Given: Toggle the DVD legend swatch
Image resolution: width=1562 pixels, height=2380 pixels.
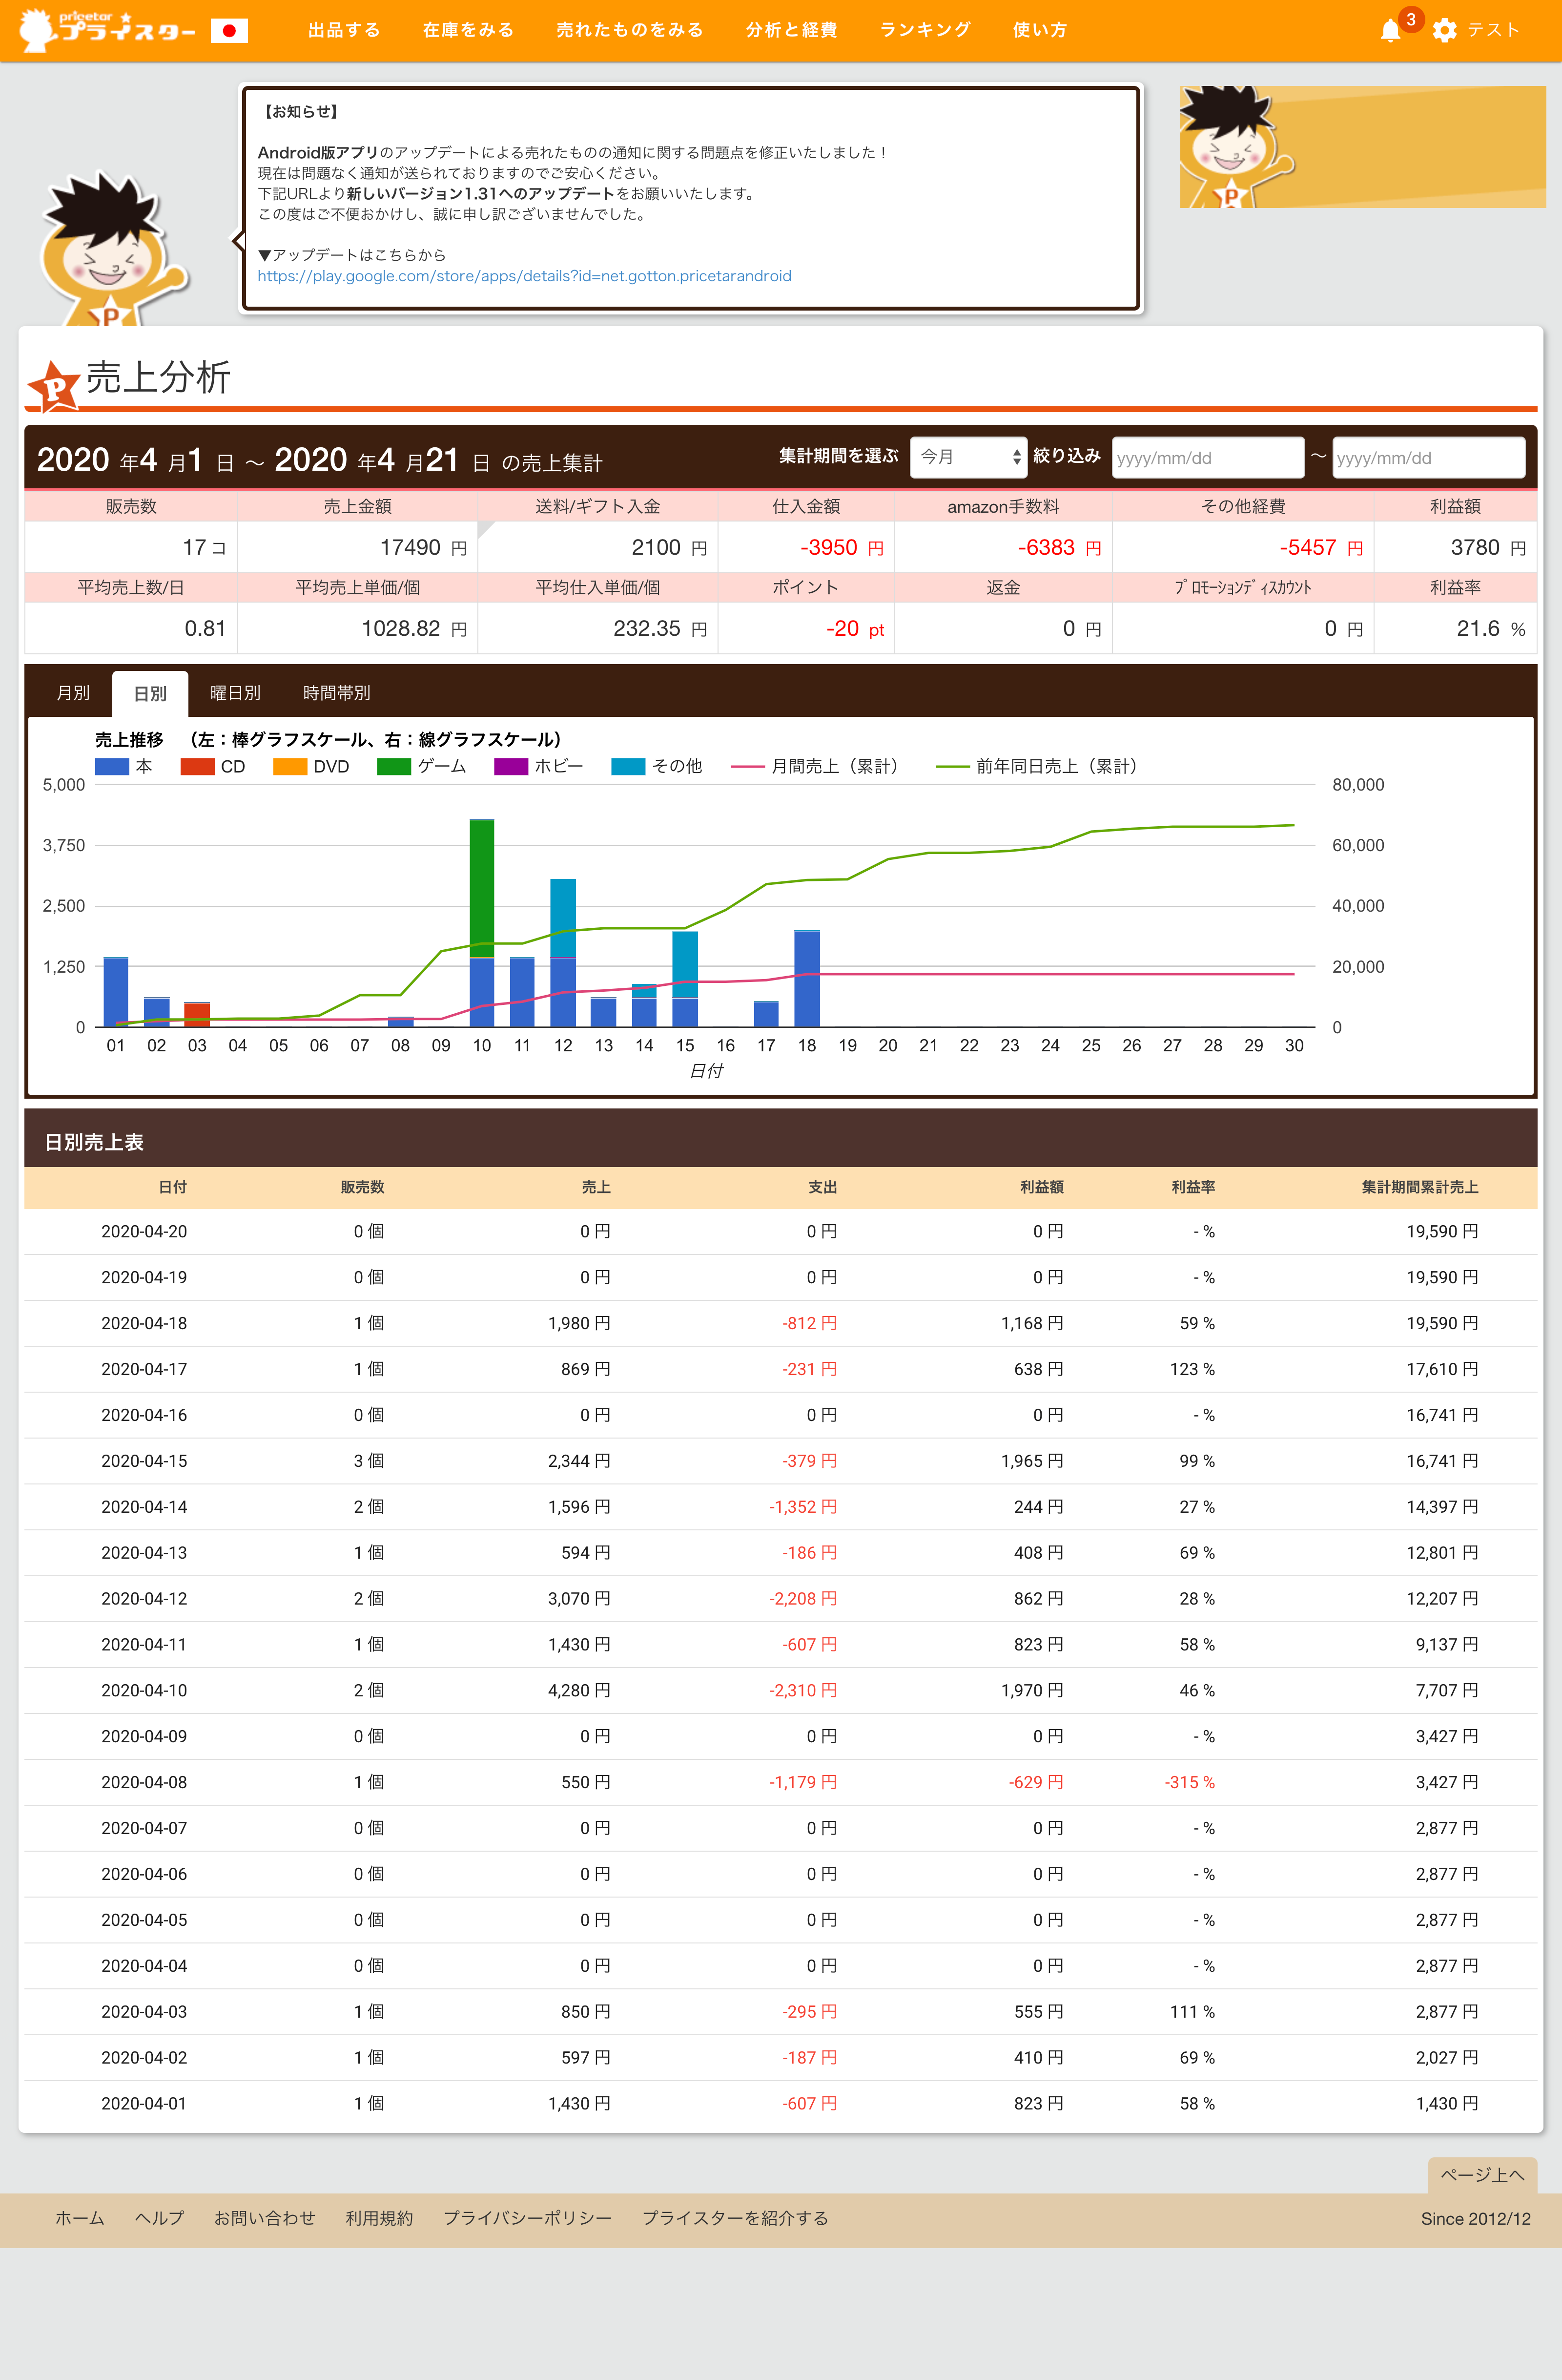Looking at the screenshot, I should coord(290,767).
